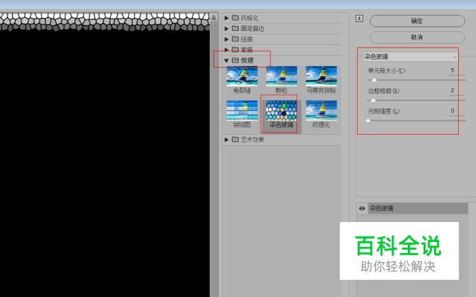
Task: Expand the 扭曲 folder triangle
Action: click(226, 39)
